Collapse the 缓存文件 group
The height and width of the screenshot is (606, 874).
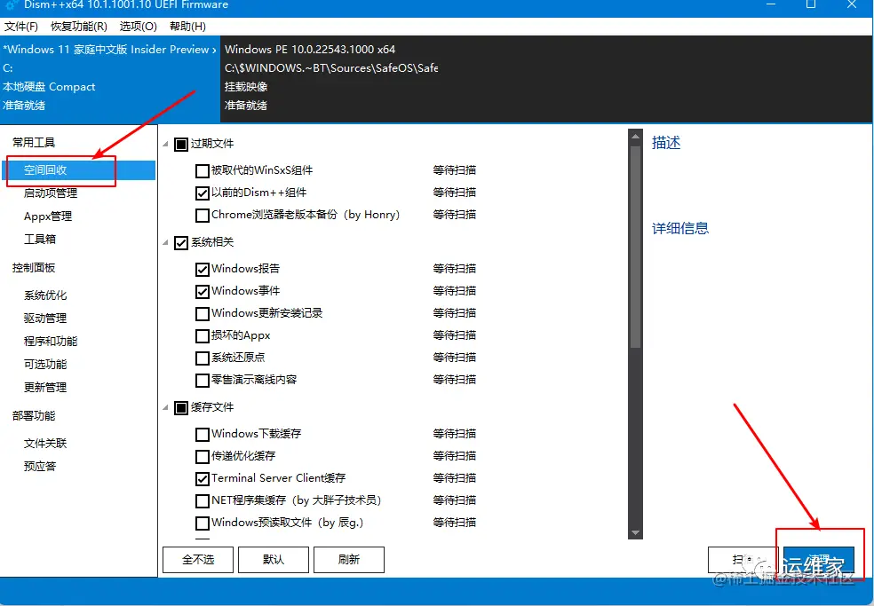(165, 408)
